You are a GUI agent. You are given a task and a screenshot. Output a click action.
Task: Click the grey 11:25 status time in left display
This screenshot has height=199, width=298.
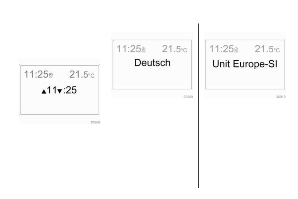tap(36, 74)
